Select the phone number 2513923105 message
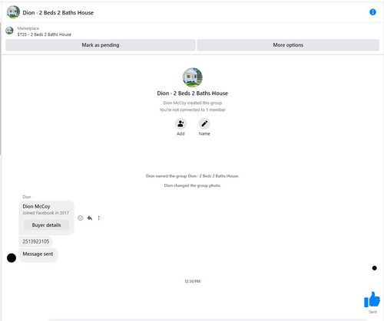This screenshot has width=384, height=321. pos(36,241)
